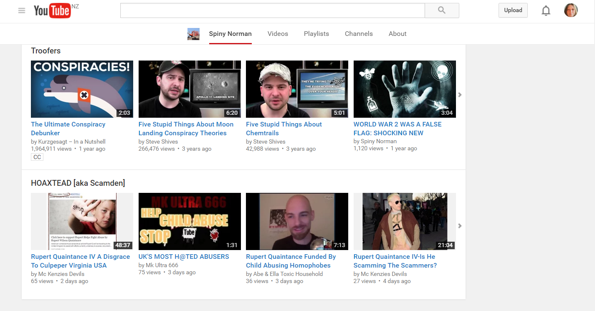Screen dimensions: 595x311
Task: Open the HOAXTEAD [aka Scamden] heading
Action: [78, 183]
